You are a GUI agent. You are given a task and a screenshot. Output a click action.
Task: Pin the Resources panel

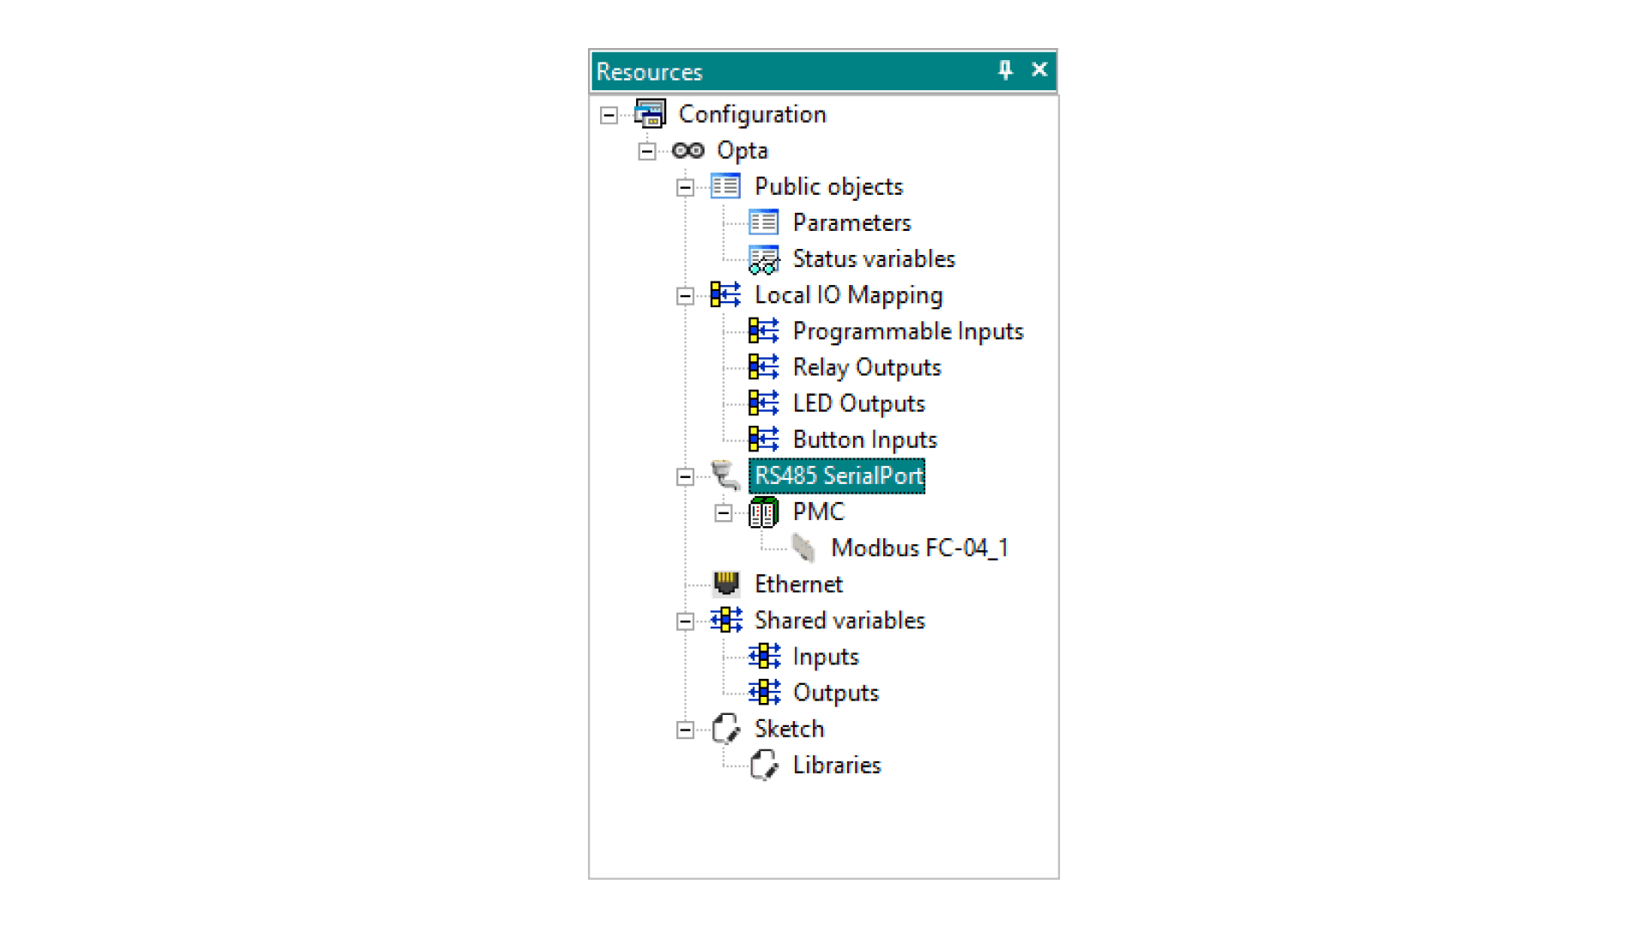point(1005,70)
